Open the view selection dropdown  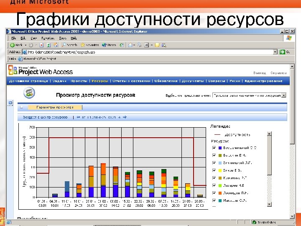(x=284, y=95)
